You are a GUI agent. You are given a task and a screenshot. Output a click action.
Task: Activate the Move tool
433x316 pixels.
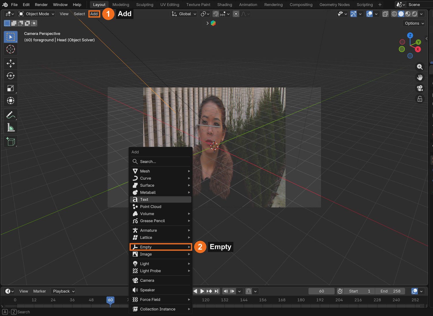click(x=11, y=63)
